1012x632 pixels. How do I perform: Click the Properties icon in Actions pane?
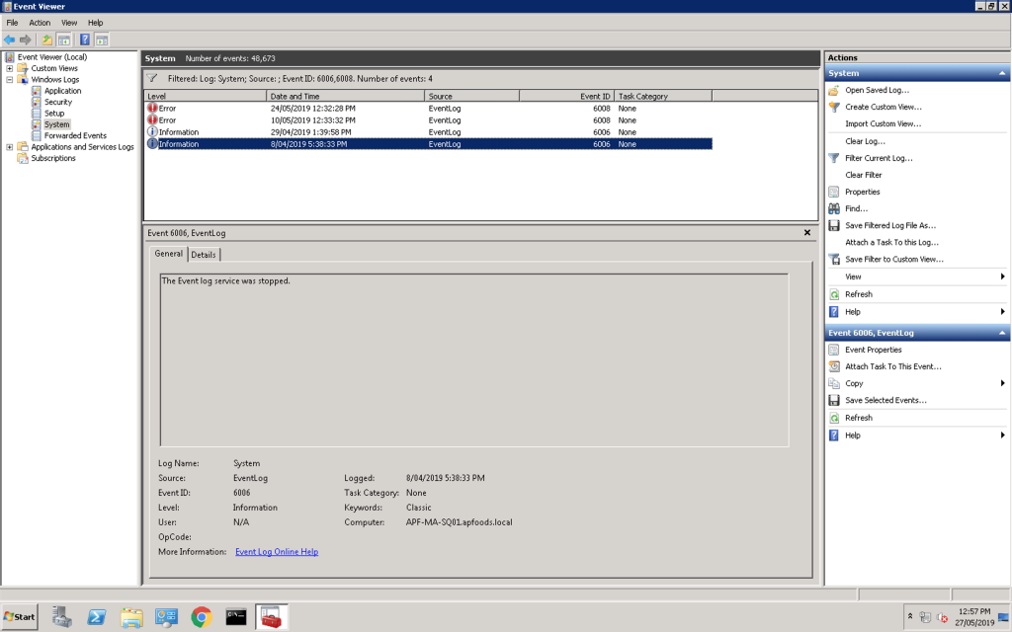[x=834, y=192]
